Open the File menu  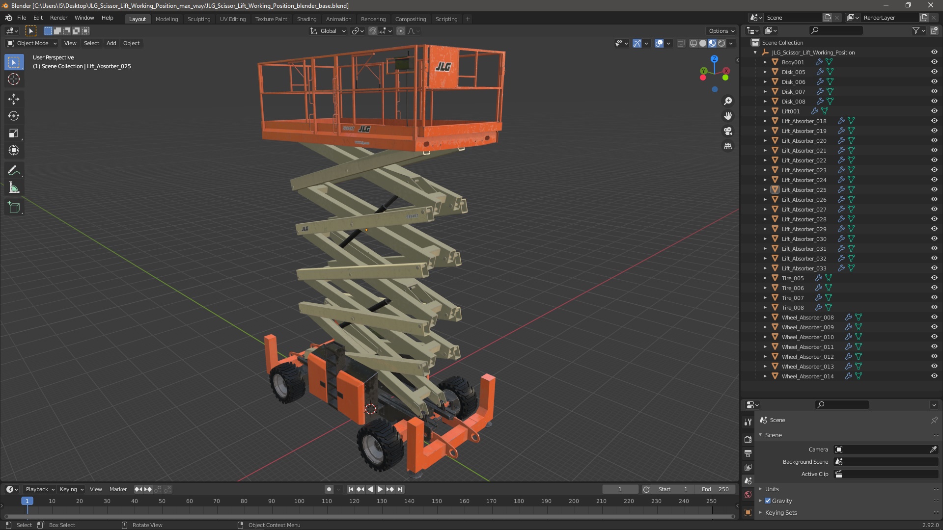[x=22, y=18]
